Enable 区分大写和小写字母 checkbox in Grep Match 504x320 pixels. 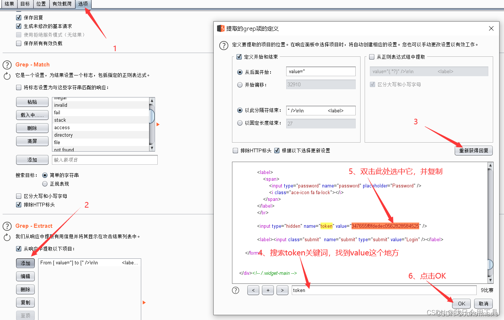point(19,196)
